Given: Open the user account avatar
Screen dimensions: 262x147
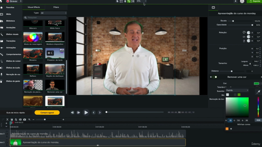Looking at the screenshot, I should (x=242, y=1).
